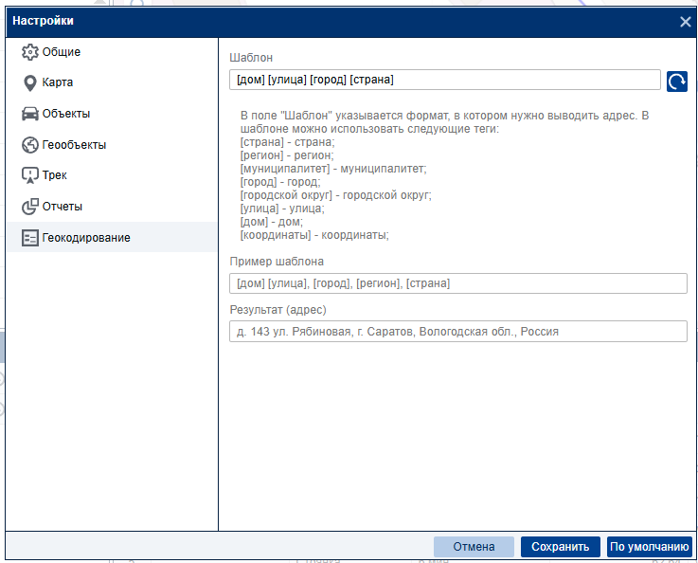Open the Общие settings tab label

click(x=62, y=52)
